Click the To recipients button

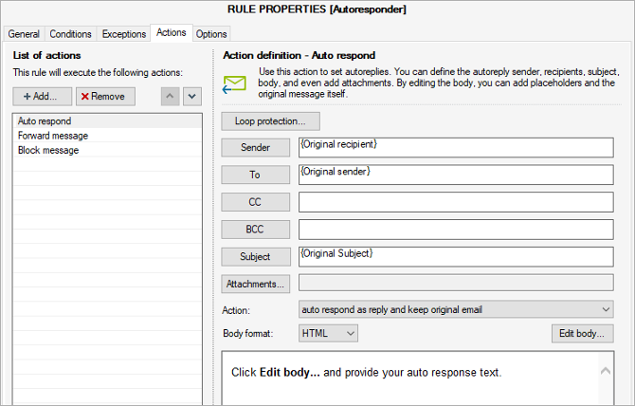tap(256, 175)
